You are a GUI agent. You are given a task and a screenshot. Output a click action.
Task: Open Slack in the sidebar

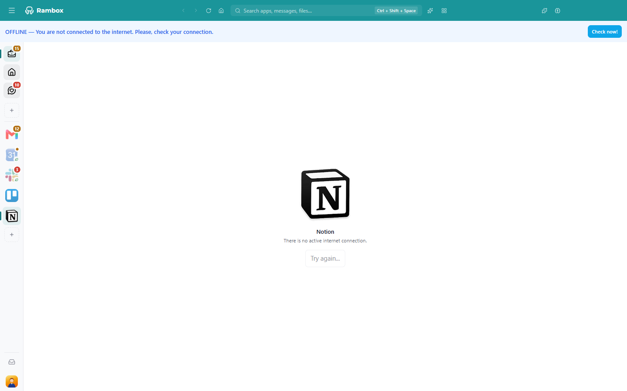12,175
